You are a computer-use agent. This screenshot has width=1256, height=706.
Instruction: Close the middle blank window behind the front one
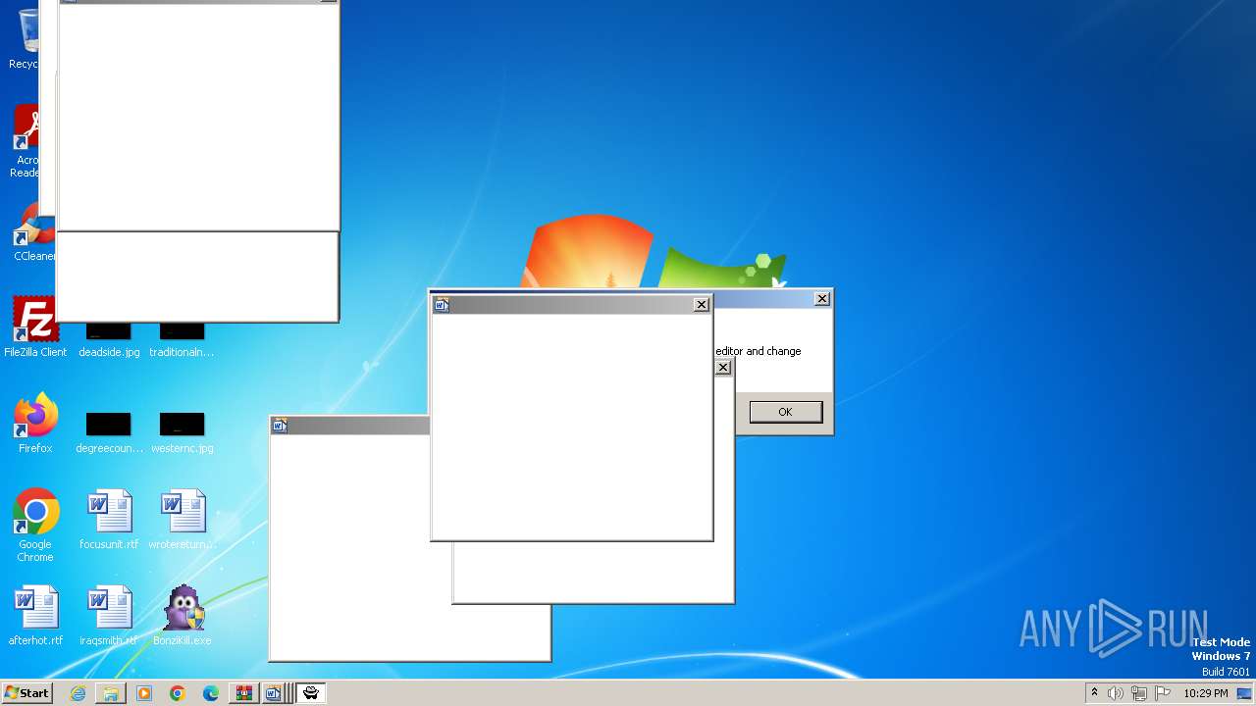tap(722, 368)
